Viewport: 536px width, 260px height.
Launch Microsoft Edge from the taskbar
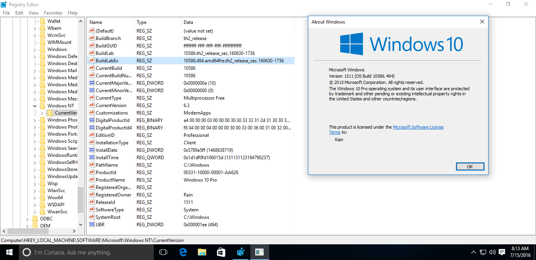pyautogui.click(x=183, y=252)
